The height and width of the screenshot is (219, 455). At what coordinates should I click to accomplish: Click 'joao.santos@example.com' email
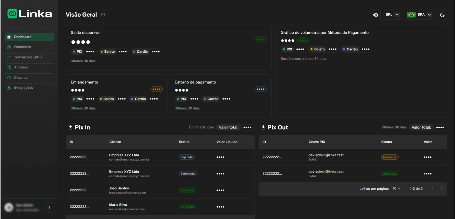pyautogui.click(x=127, y=193)
